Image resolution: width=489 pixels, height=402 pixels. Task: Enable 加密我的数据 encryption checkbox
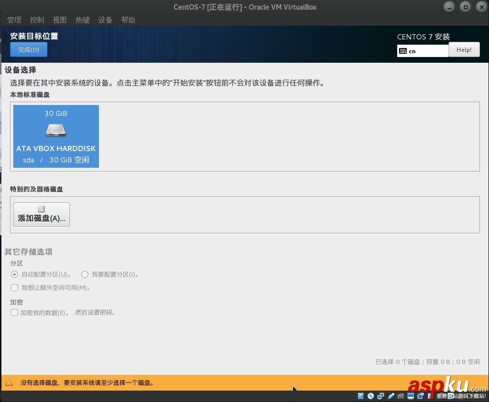14,312
